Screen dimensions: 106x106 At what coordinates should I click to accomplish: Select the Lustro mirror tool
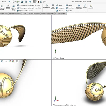[x=69, y=11]
